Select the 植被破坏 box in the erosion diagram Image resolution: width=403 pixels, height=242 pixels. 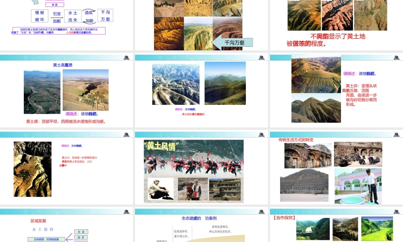39,16
